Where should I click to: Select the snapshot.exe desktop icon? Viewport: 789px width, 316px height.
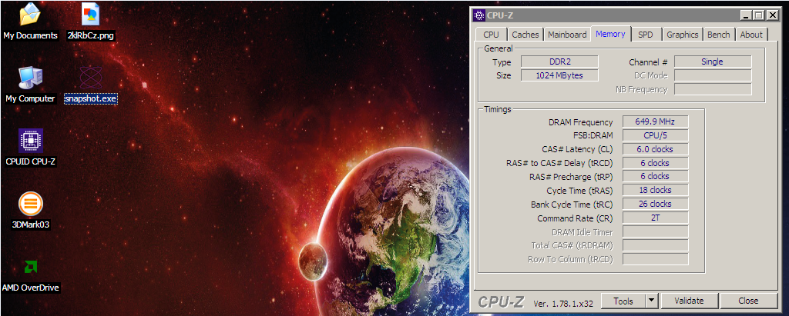click(91, 85)
